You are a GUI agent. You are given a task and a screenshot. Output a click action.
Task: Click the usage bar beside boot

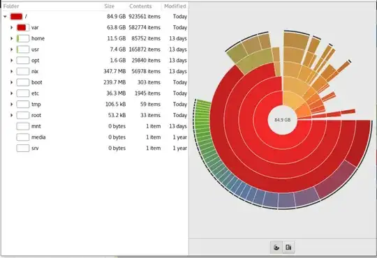[23, 82]
